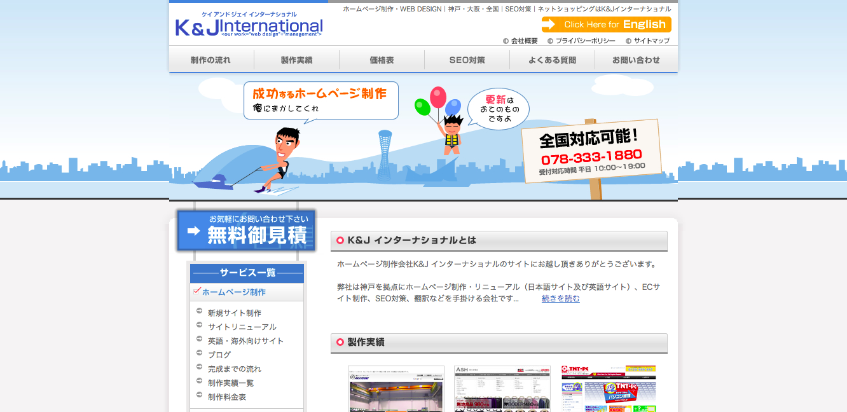Click the 成功するホームページ制作 speech bubble

click(x=321, y=100)
